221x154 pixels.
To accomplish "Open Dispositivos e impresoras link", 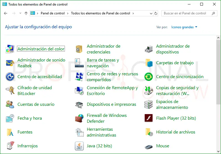I will 111,104.
